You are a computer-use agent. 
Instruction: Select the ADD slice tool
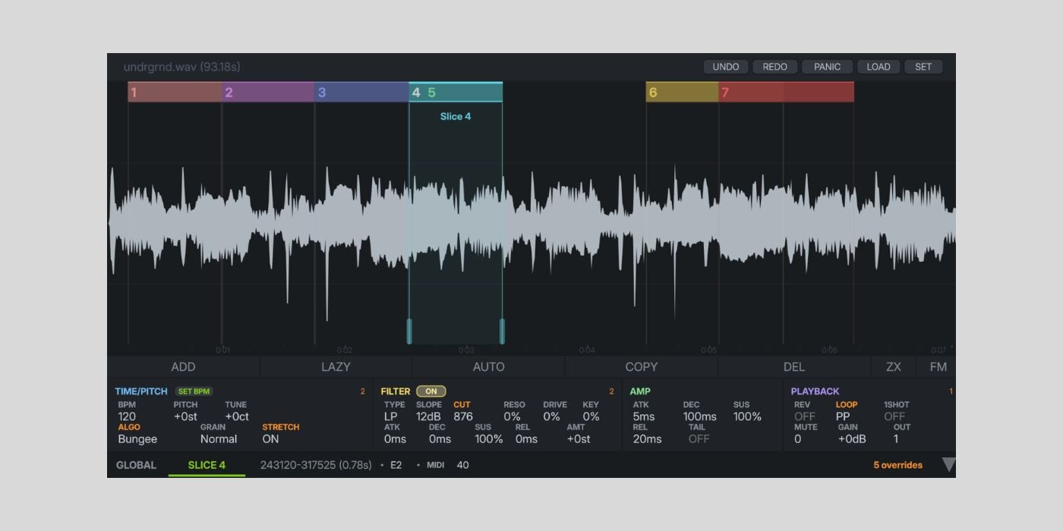tap(183, 367)
